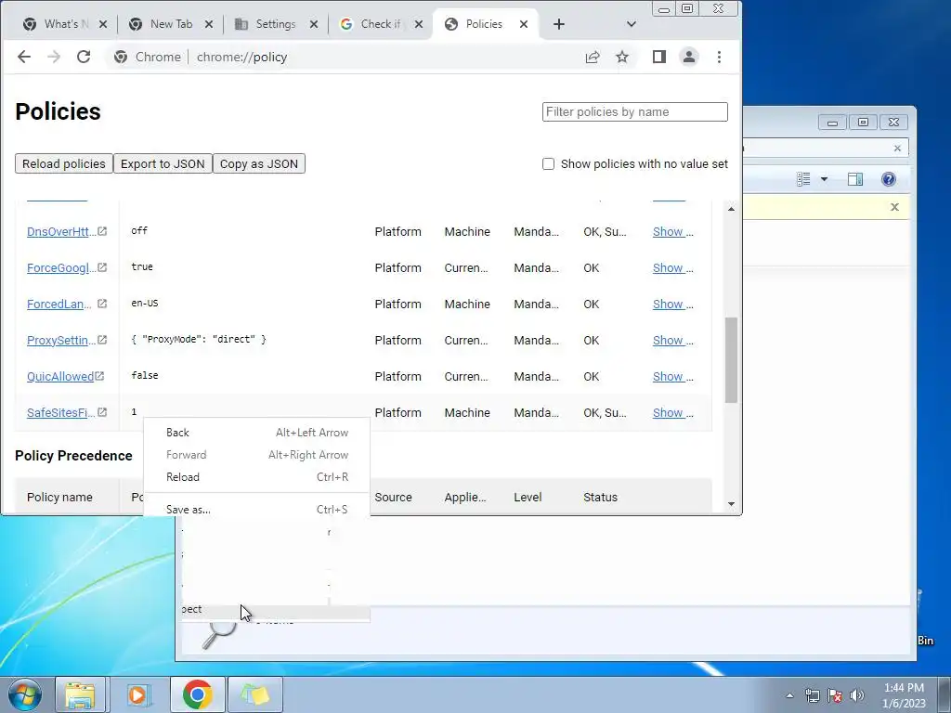Open a new tab with plus button
Screen dimensions: 951x713
coord(559,24)
